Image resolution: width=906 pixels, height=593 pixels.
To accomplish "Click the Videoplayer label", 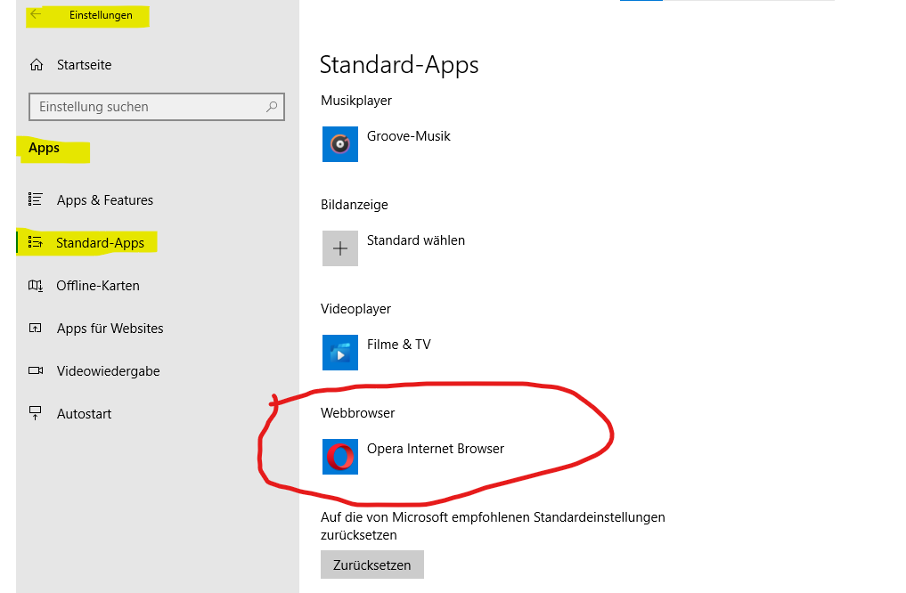I will coord(356,309).
